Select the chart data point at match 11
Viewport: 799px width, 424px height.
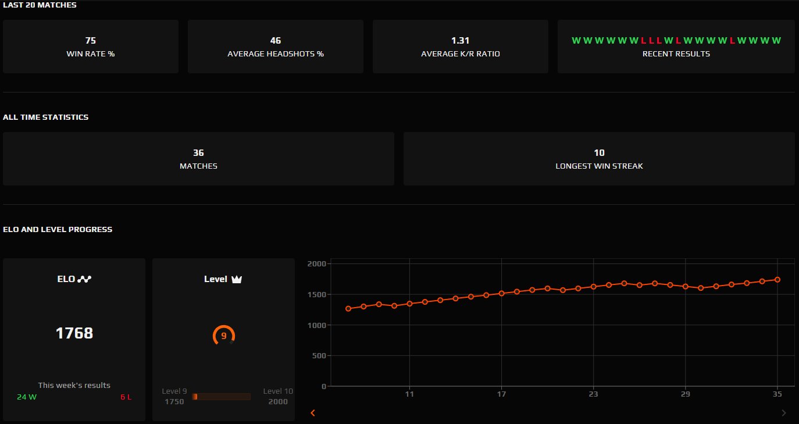click(409, 304)
